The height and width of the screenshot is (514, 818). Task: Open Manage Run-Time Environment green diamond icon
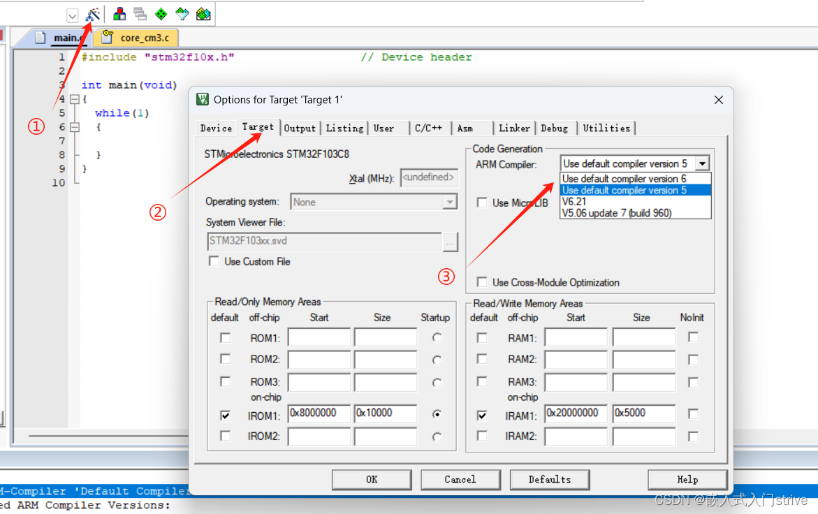coord(161,14)
